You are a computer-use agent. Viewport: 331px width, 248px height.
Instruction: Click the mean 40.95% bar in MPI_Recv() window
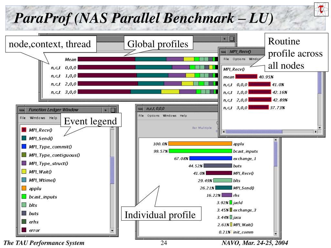tap(246, 77)
